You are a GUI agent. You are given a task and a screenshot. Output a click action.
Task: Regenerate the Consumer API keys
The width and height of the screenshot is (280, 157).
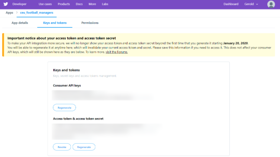[x=65, y=107]
